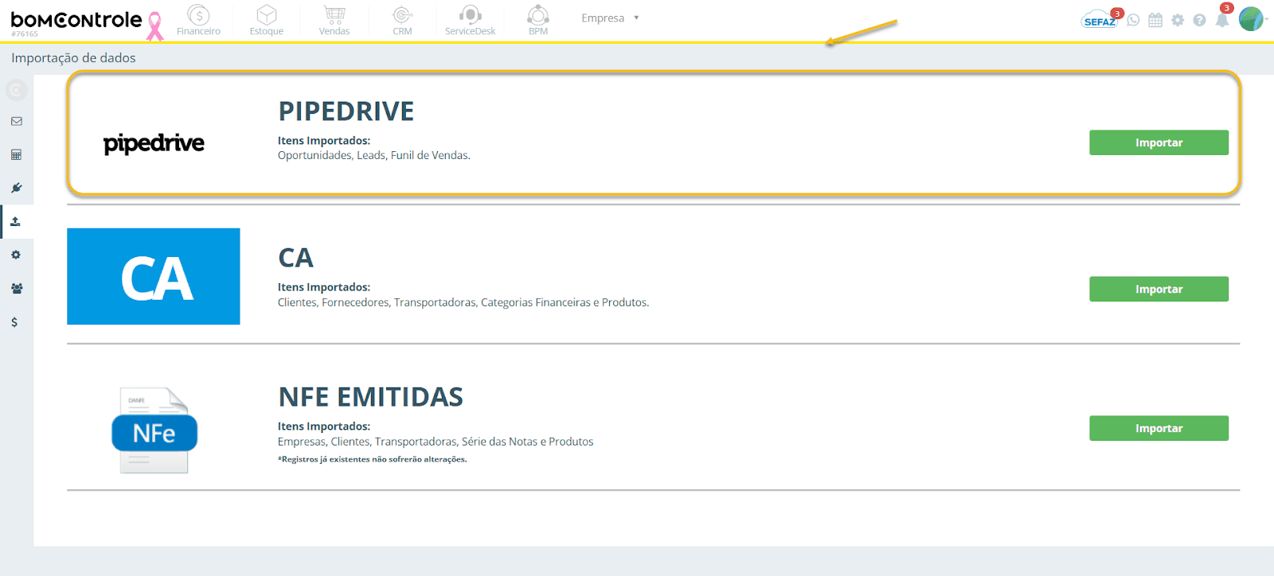
Task: Click Importar for CA
Action: pyautogui.click(x=1159, y=289)
